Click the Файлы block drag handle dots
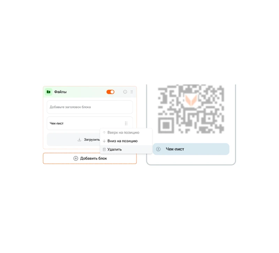The image size is (279, 253). pos(132,92)
